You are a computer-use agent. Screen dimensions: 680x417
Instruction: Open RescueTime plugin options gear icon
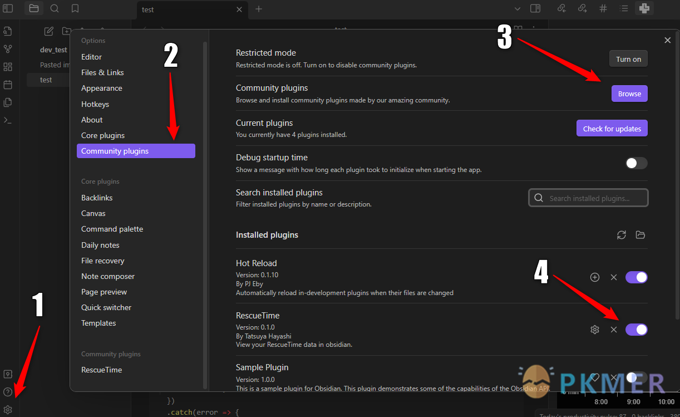click(x=595, y=330)
